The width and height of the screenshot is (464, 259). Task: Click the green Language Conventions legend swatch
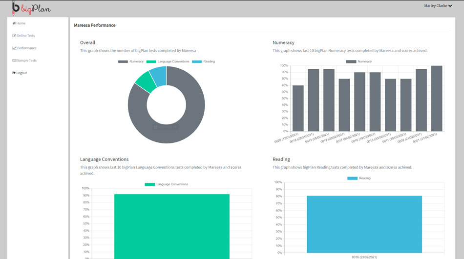tap(150, 184)
